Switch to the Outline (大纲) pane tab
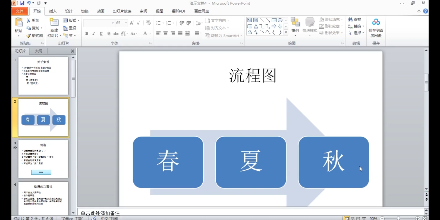This screenshot has height=220, width=440. 39,51
